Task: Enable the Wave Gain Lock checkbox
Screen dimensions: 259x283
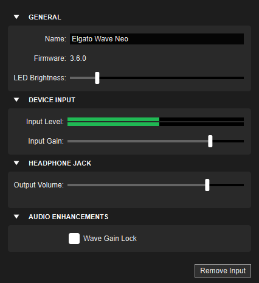Action: pyautogui.click(x=74, y=239)
